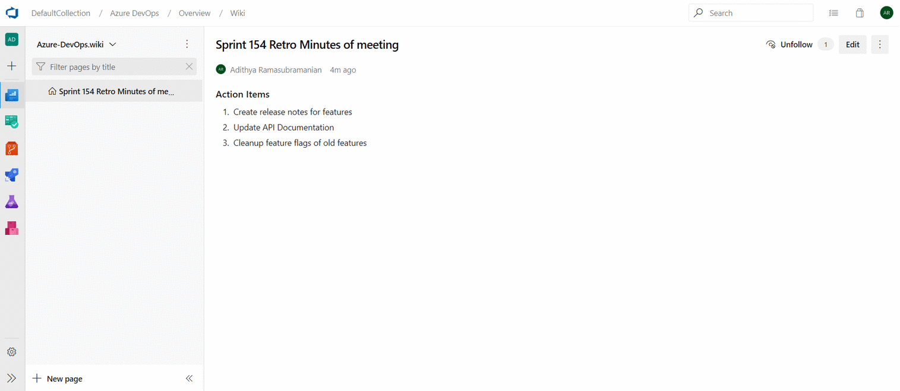Screen dimensions: 900x391
Task: Open Pipelines from the left rail
Action: [x=12, y=174]
